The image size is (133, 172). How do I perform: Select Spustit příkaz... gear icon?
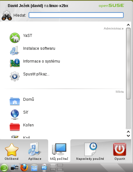(15, 76)
